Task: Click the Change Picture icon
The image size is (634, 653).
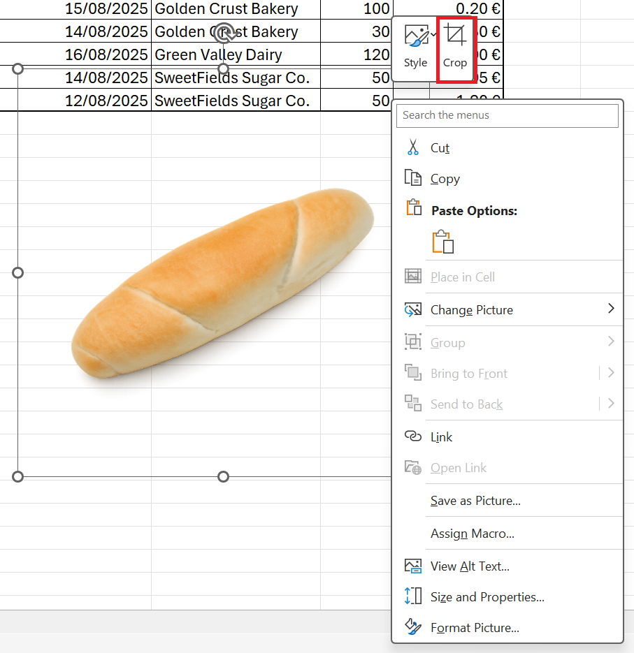Action: tap(412, 309)
